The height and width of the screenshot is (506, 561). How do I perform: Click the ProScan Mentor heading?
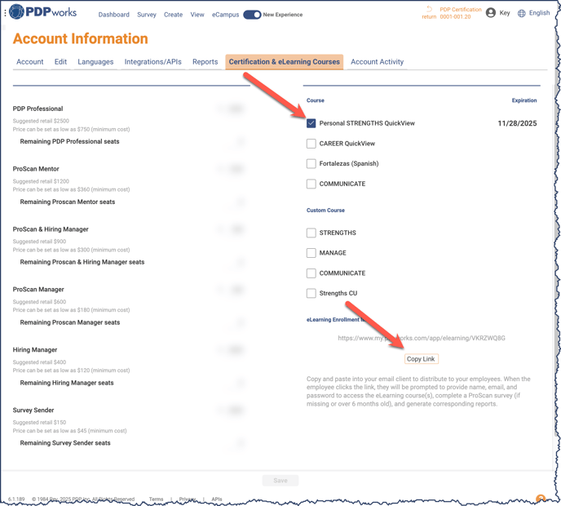tap(36, 169)
